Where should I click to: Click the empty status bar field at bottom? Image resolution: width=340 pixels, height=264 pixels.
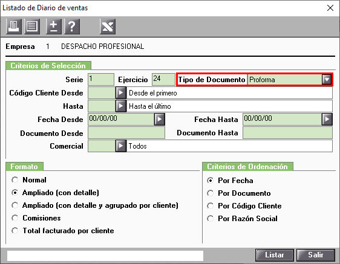pos(105,256)
